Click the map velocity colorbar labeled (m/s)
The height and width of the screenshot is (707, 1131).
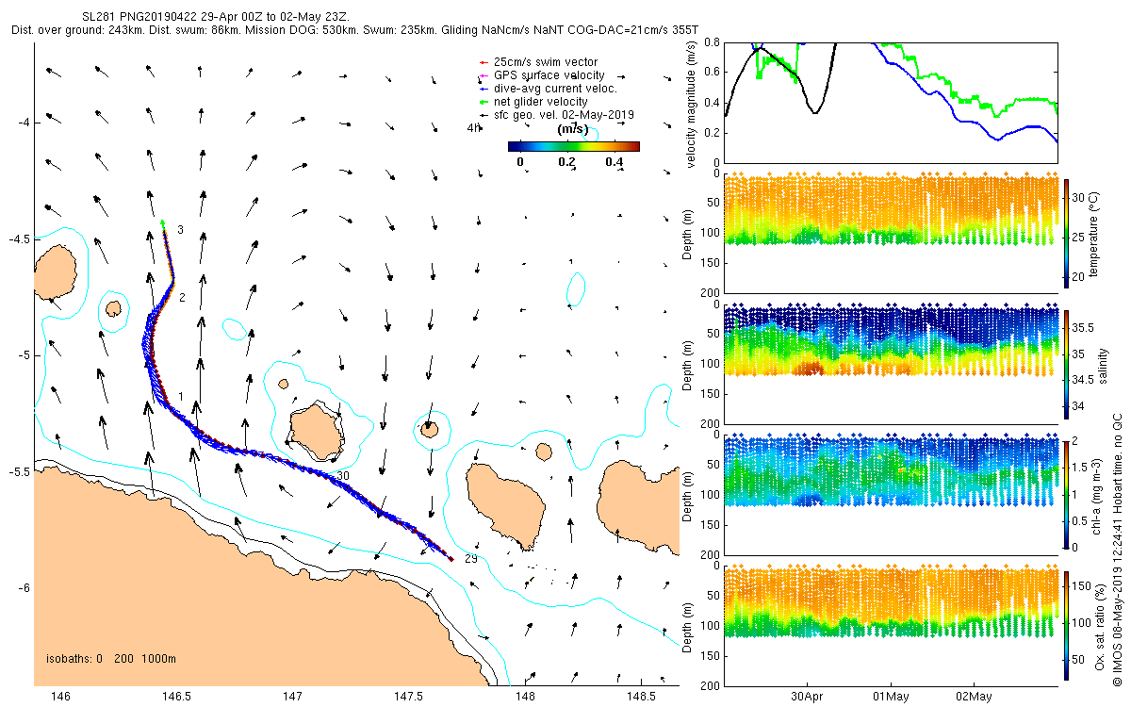pyautogui.click(x=573, y=146)
